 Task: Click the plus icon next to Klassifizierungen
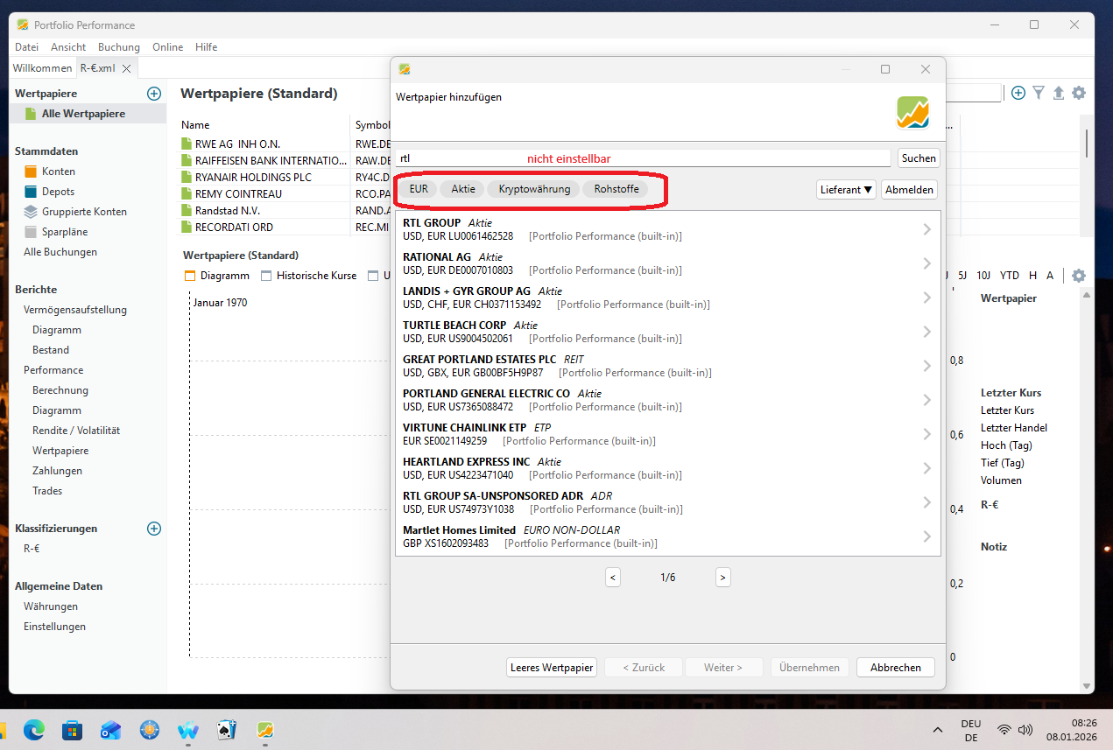[154, 529]
